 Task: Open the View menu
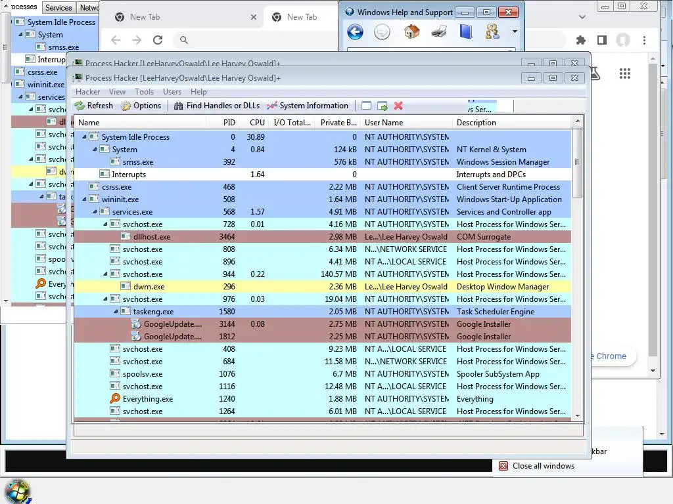coord(117,92)
